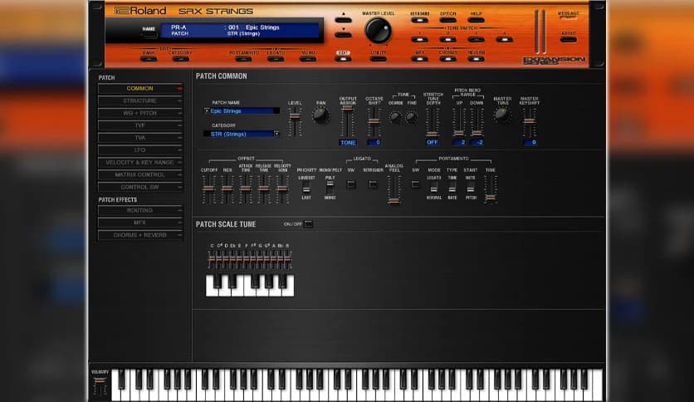
Task: Turn the Master Level knob
Action: (x=378, y=31)
